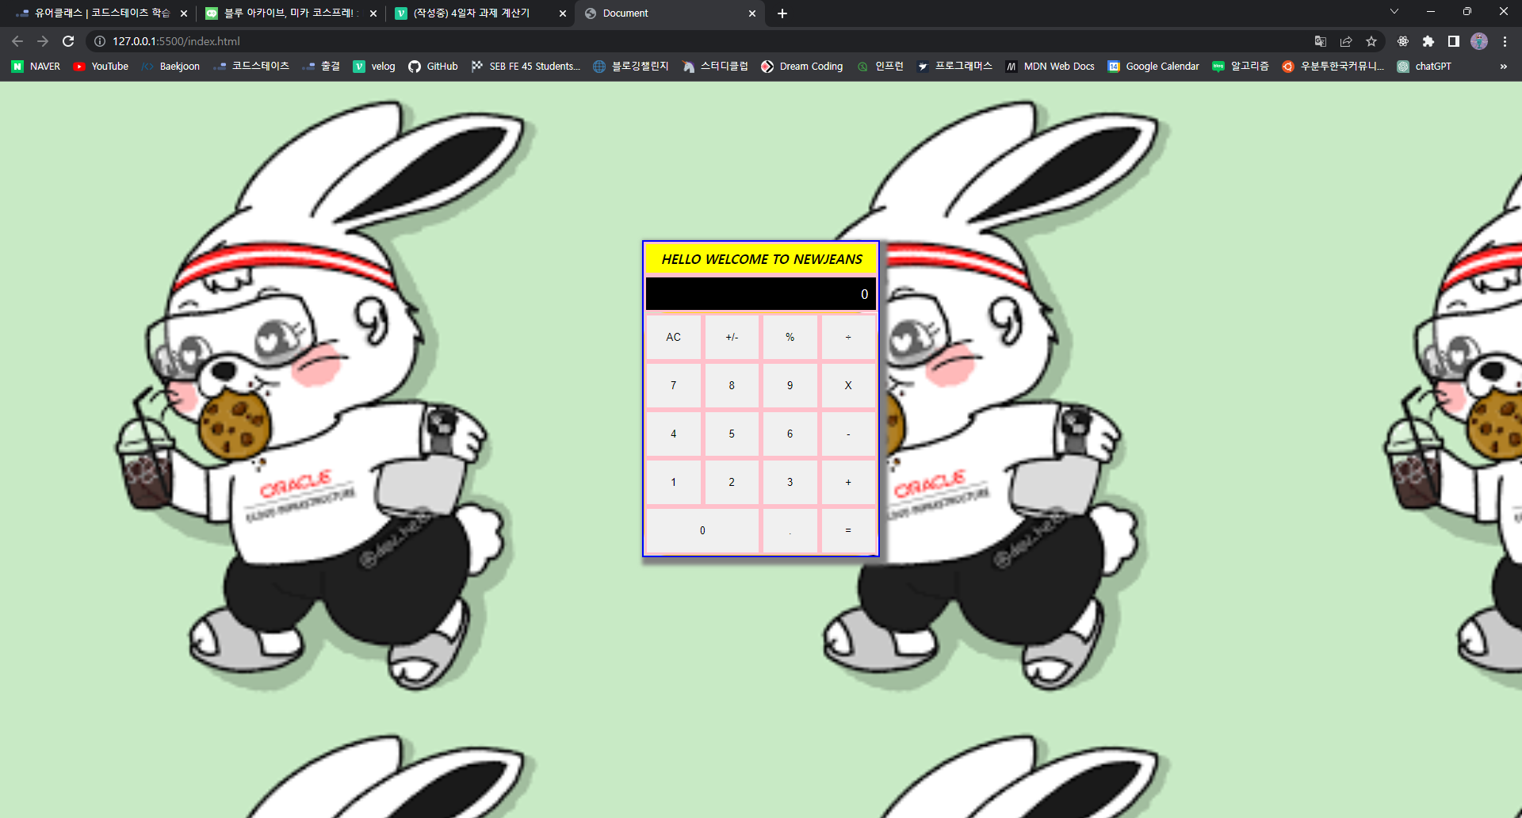Open the velog bookmark
The height and width of the screenshot is (818, 1522).
[x=374, y=67]
